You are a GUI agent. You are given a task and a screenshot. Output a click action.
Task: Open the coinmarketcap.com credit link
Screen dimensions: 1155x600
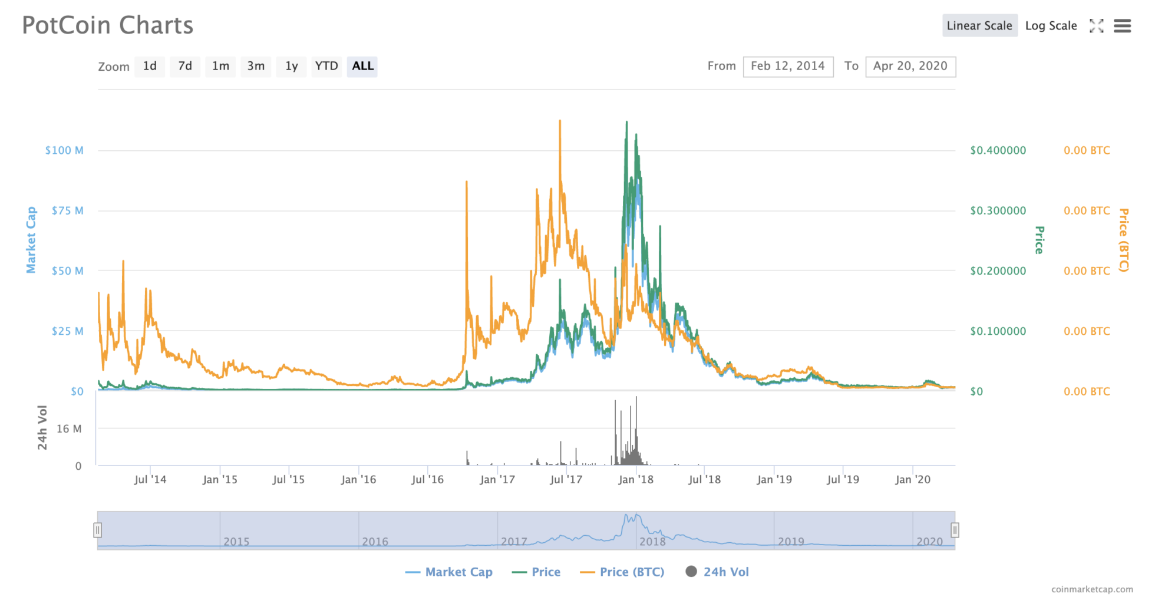(x=1091, y=589)
